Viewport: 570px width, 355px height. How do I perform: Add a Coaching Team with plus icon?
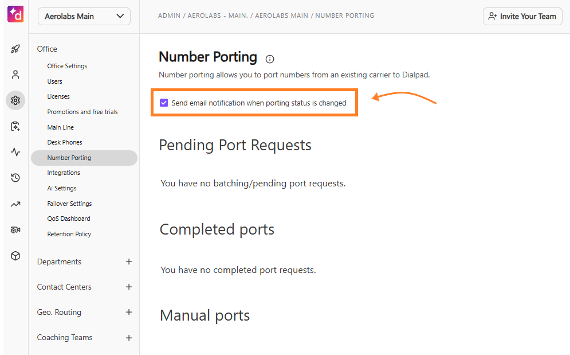pyautogui.click(x=129, y=338)
